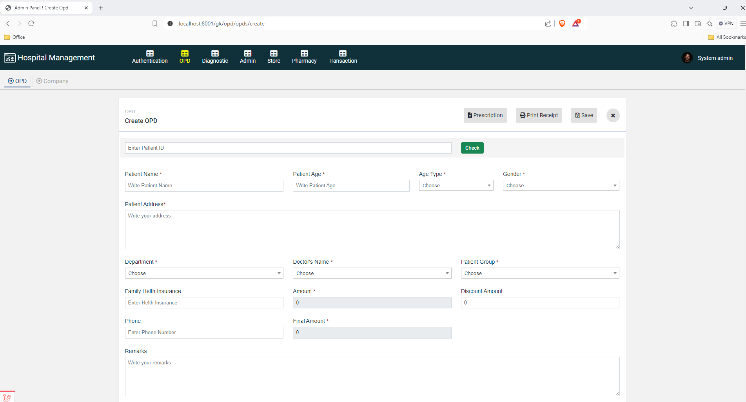Click the Print Receipt button
Screen dimensions: 746x402
(x=539, y=115)
